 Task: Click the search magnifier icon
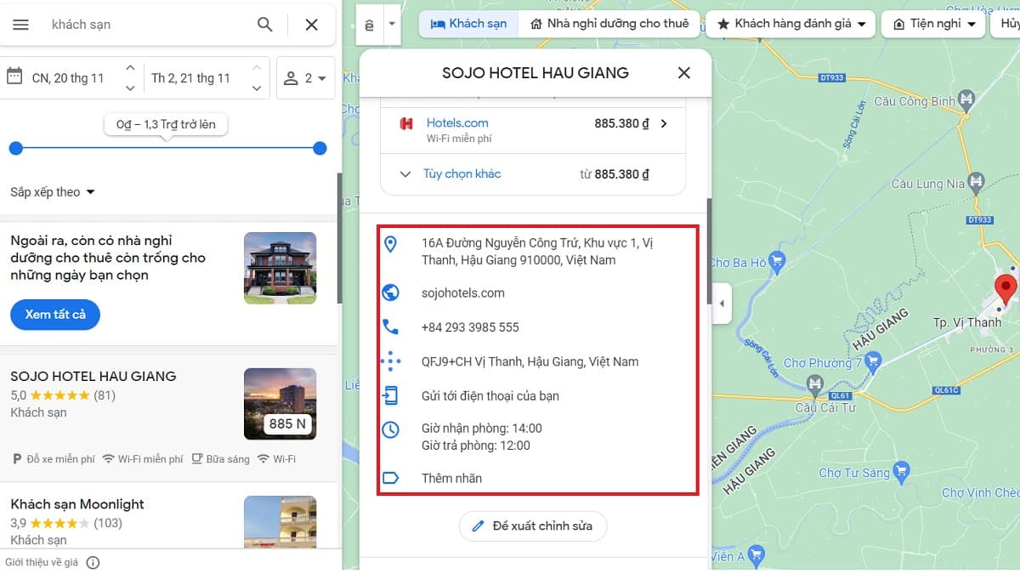(x=265, y=25)
